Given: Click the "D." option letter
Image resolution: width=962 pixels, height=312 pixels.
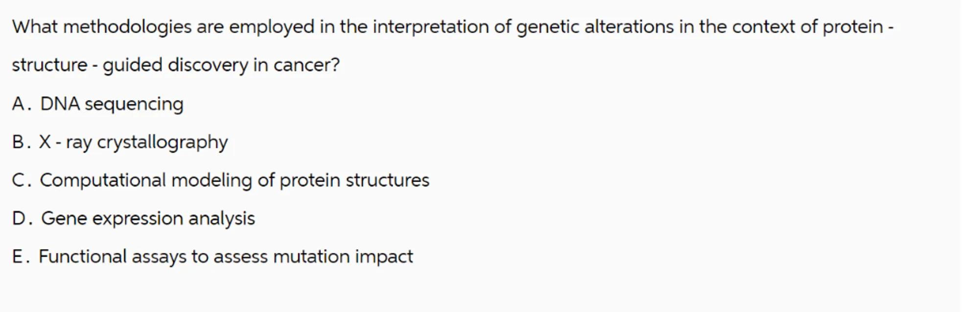Looking at the screenshot, I should (22, 218).
